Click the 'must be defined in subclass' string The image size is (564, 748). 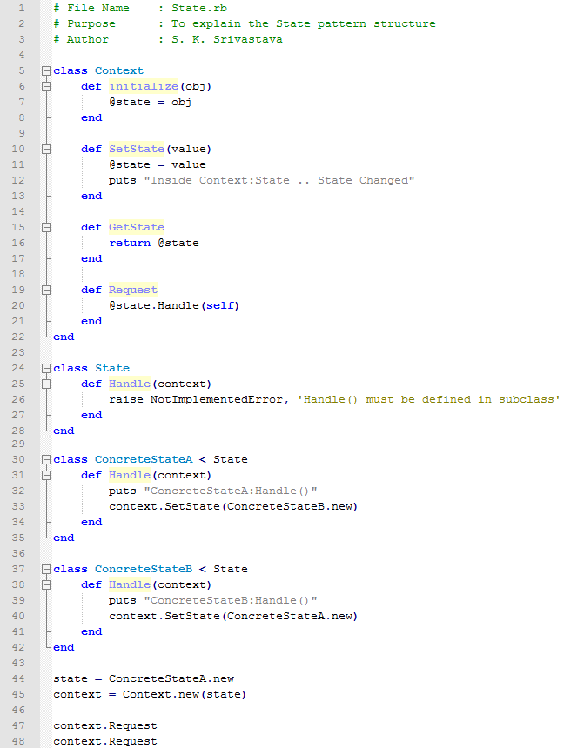pos(428,399)
